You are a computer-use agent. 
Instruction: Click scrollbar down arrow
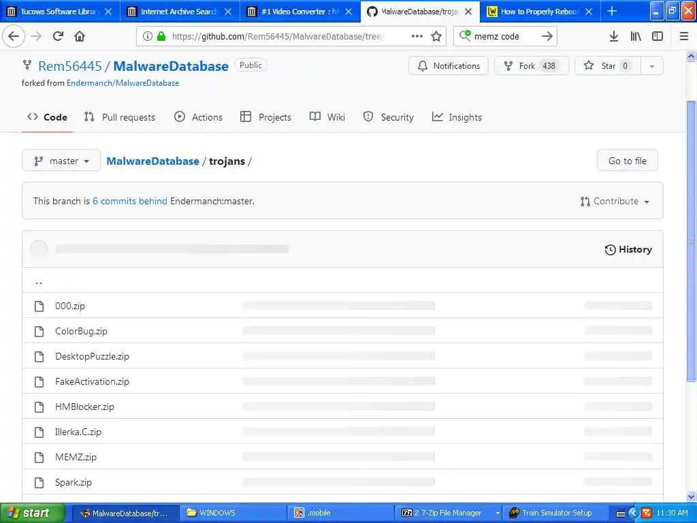point(692,496)
